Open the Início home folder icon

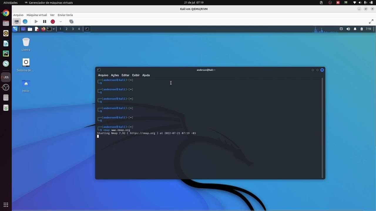(26, 86)
